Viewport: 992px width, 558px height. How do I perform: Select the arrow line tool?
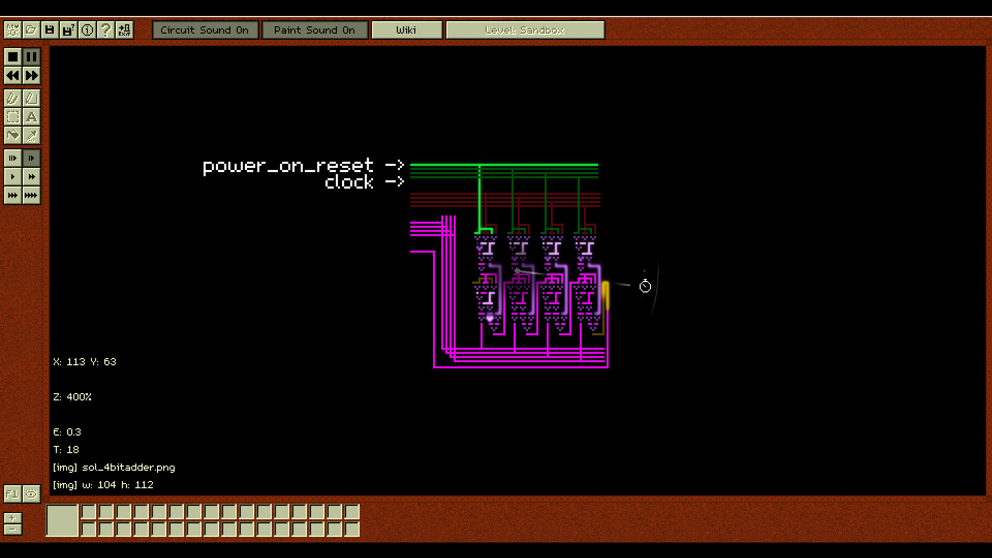click(32, 136)
